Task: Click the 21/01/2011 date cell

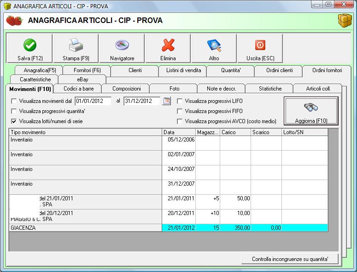Action: click(x=179, y=202)
